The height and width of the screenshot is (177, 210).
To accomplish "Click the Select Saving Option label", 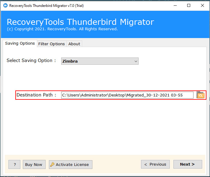I will (31, 60).
